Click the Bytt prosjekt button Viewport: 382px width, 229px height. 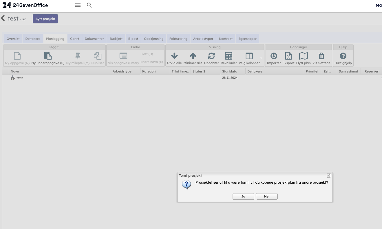pos(45,19)
